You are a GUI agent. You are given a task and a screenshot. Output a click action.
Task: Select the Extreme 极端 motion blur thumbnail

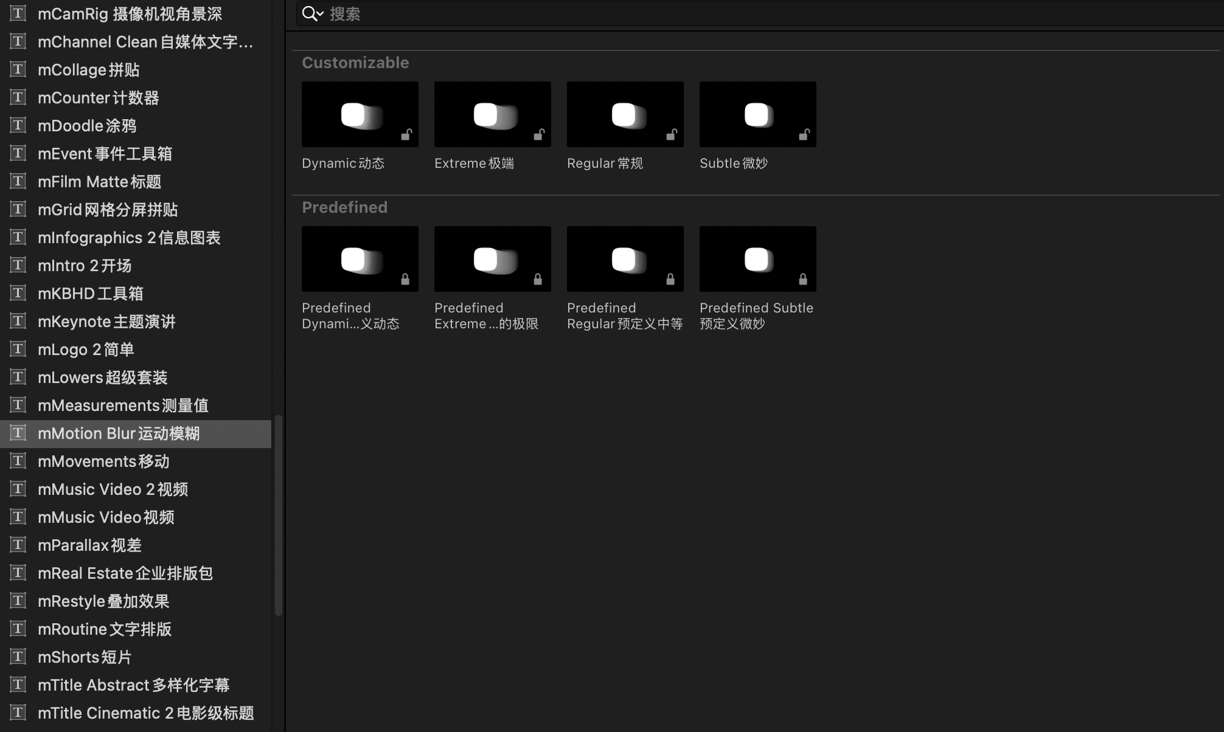pos(493,114)
